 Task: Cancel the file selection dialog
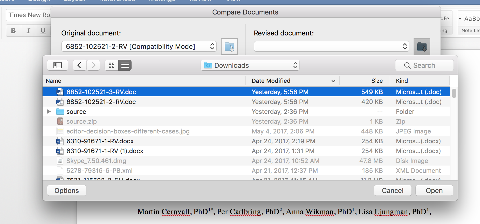click(393, 191)
